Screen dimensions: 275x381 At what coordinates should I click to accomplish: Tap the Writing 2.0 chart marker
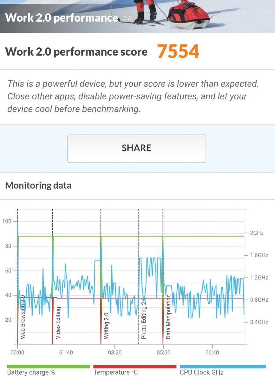coord(106,325)
